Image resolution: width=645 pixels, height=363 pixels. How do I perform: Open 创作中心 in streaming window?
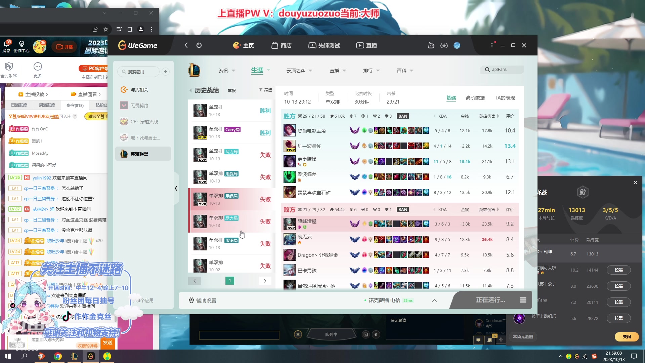coord(21,46)
